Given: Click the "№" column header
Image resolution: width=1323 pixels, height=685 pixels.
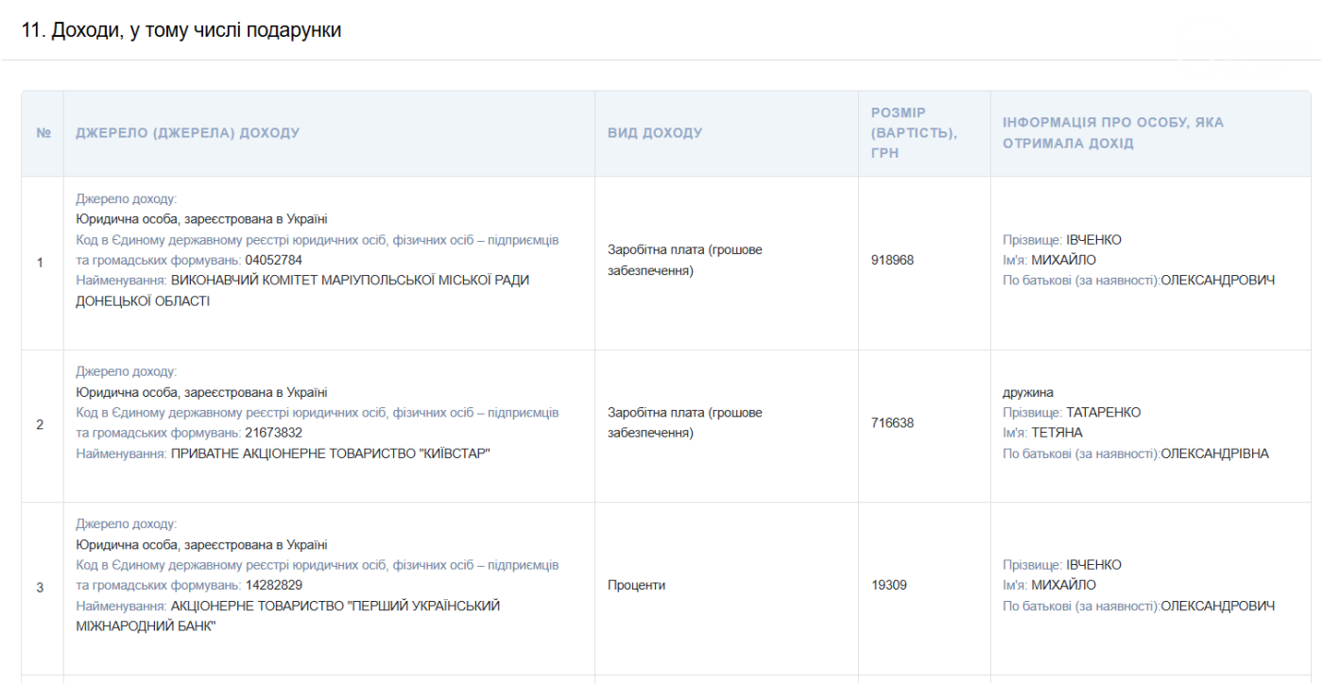Looking at the screenshot, I should (43, 133).
